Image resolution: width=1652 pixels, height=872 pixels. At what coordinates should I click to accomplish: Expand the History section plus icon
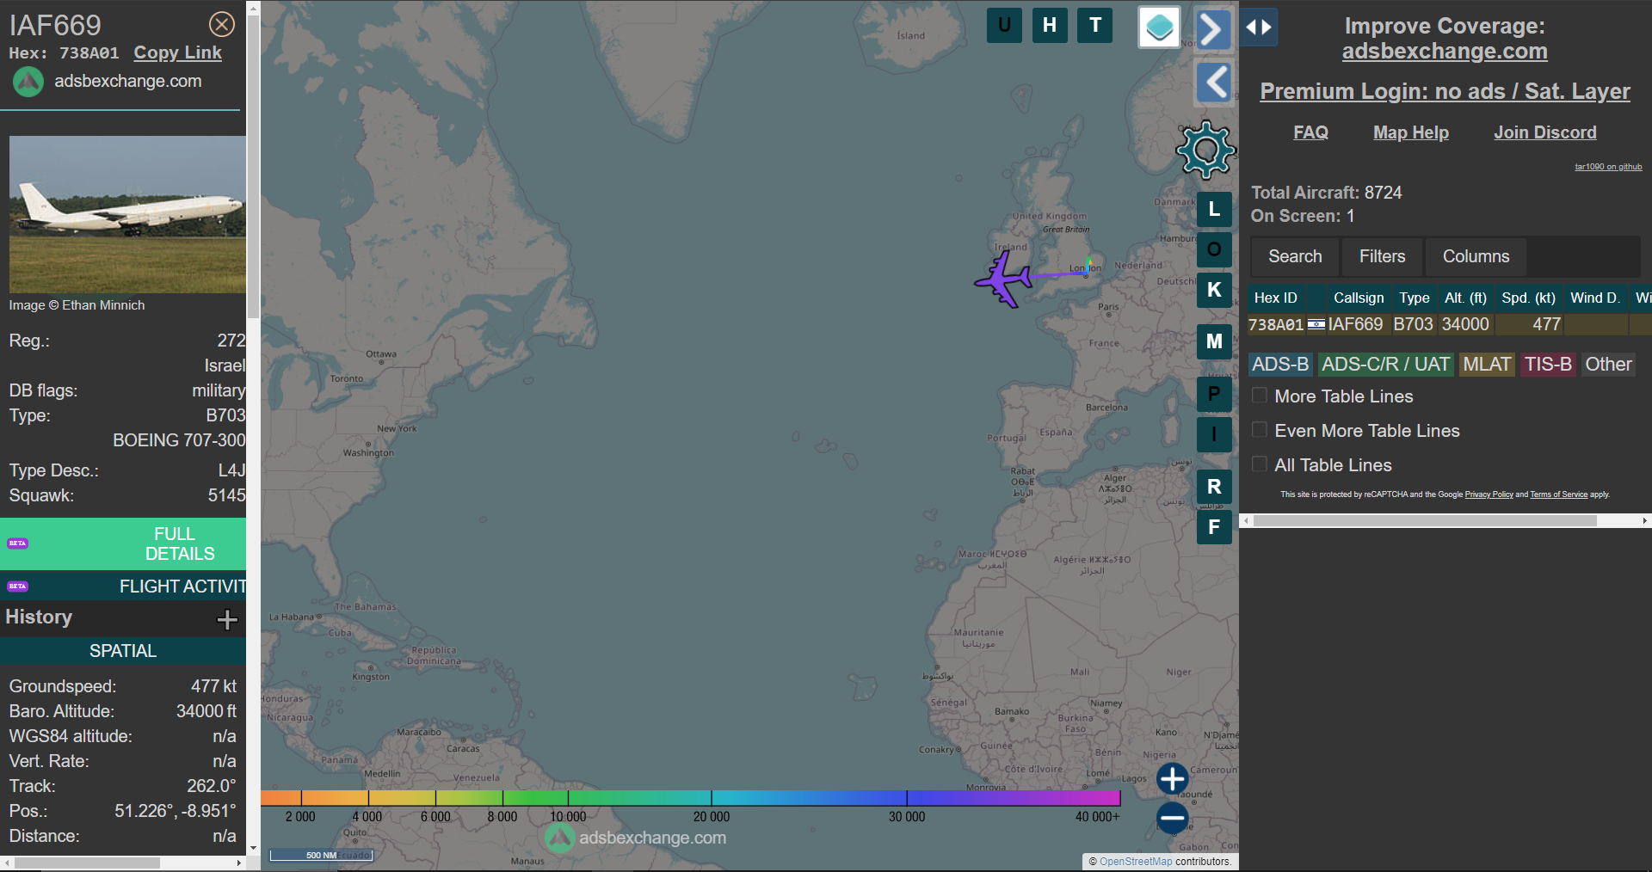(x=227, y=619)
